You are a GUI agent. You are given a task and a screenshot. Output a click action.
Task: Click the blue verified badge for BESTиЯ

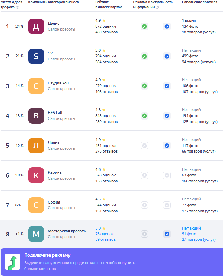(x=167, y=116)
